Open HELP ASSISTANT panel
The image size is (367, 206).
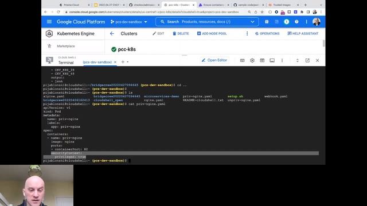[303, 34]
